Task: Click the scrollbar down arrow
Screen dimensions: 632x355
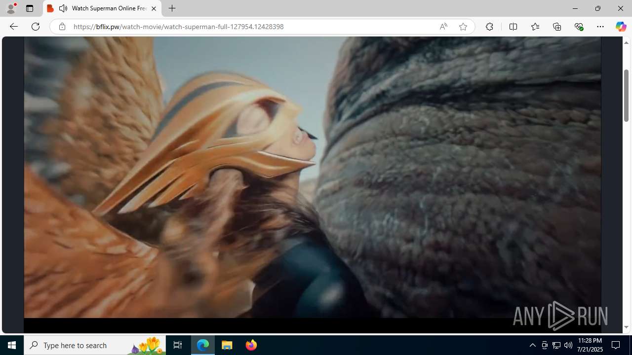Action: click(626, 327)
